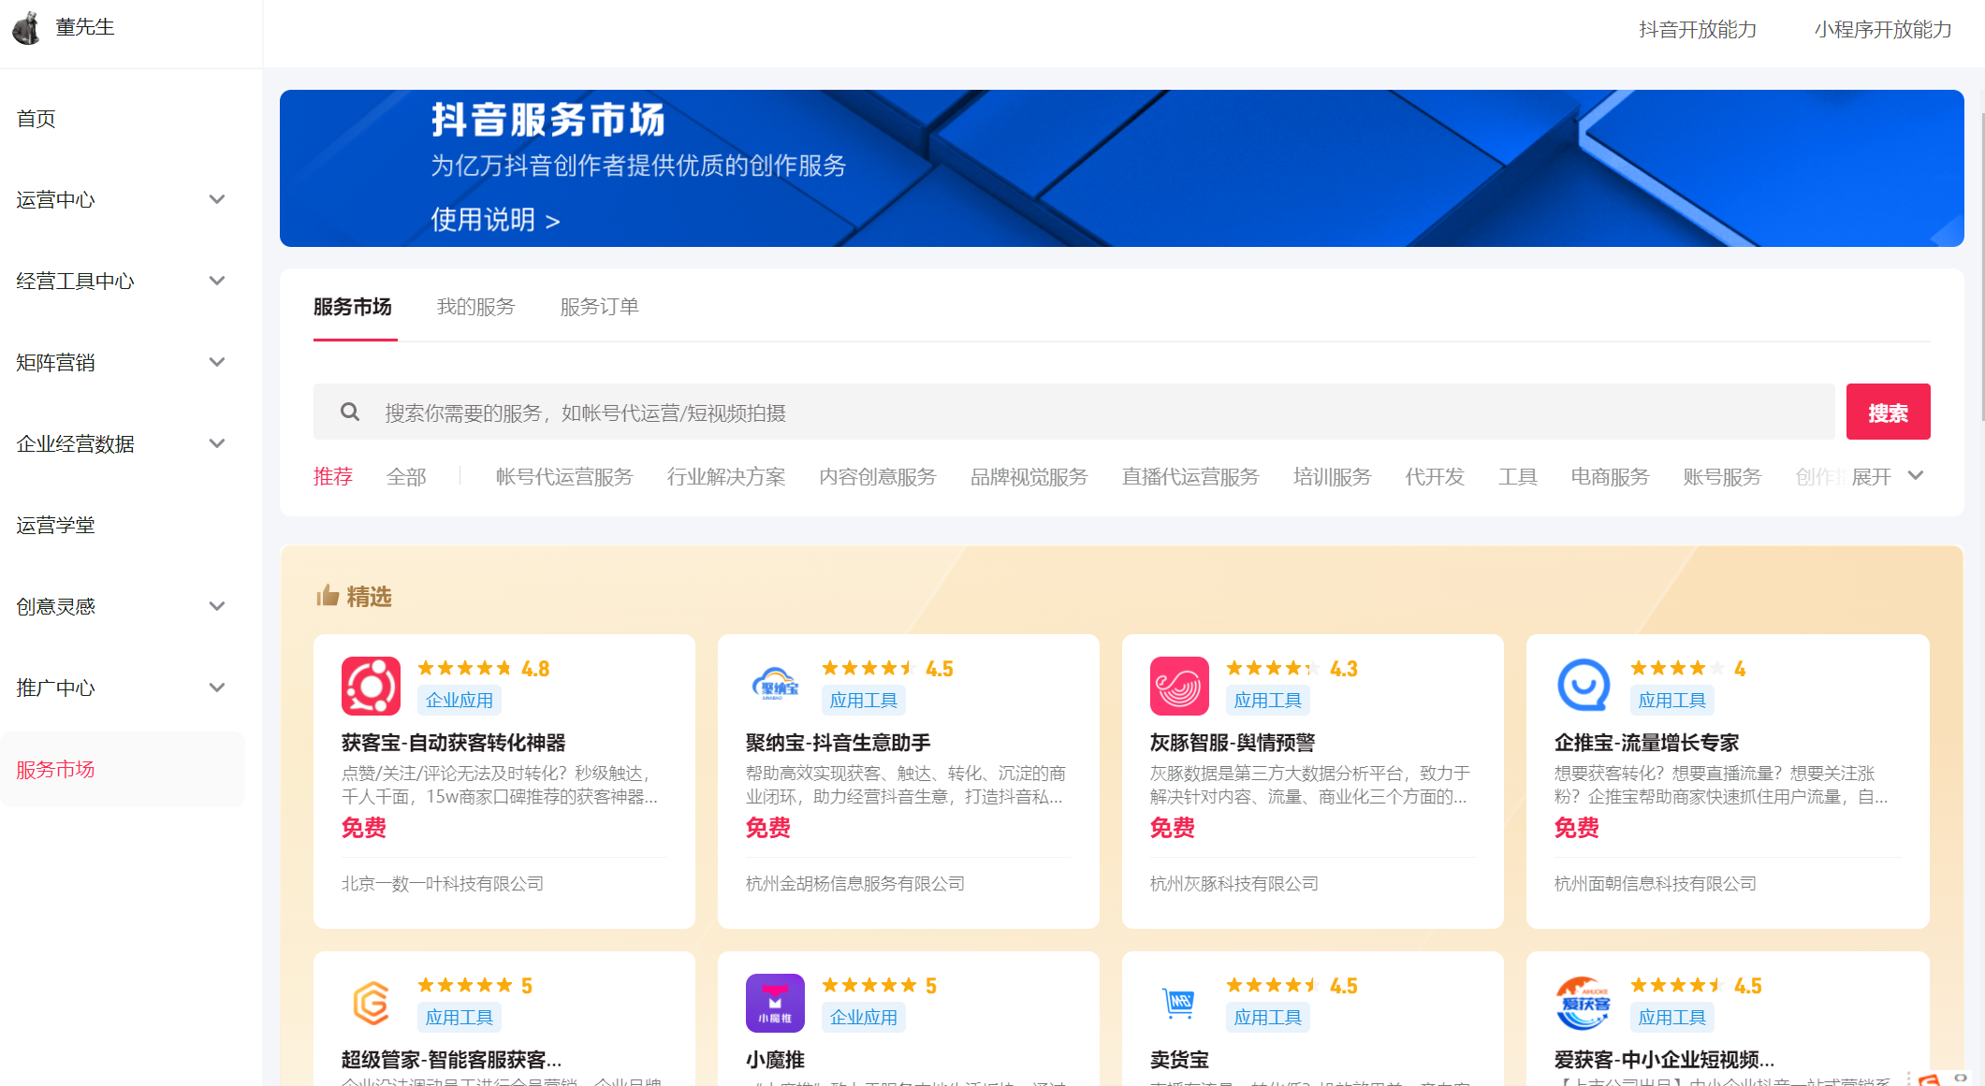Open 爱获客 logo icon
Screen dimensions: 1985x1086
[1584, 1003]
